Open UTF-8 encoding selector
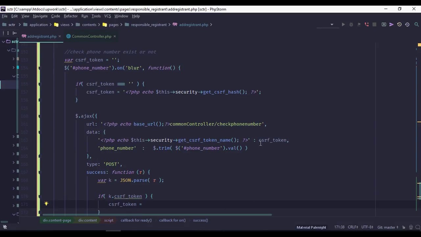 (x=367, y=227)
